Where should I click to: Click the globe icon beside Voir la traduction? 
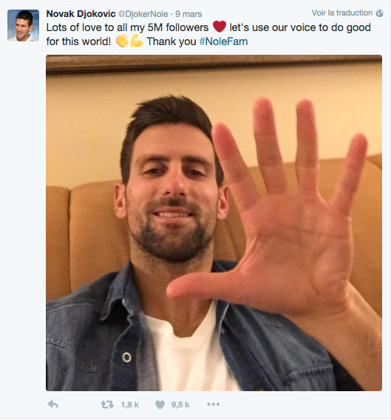pos(379,13)
